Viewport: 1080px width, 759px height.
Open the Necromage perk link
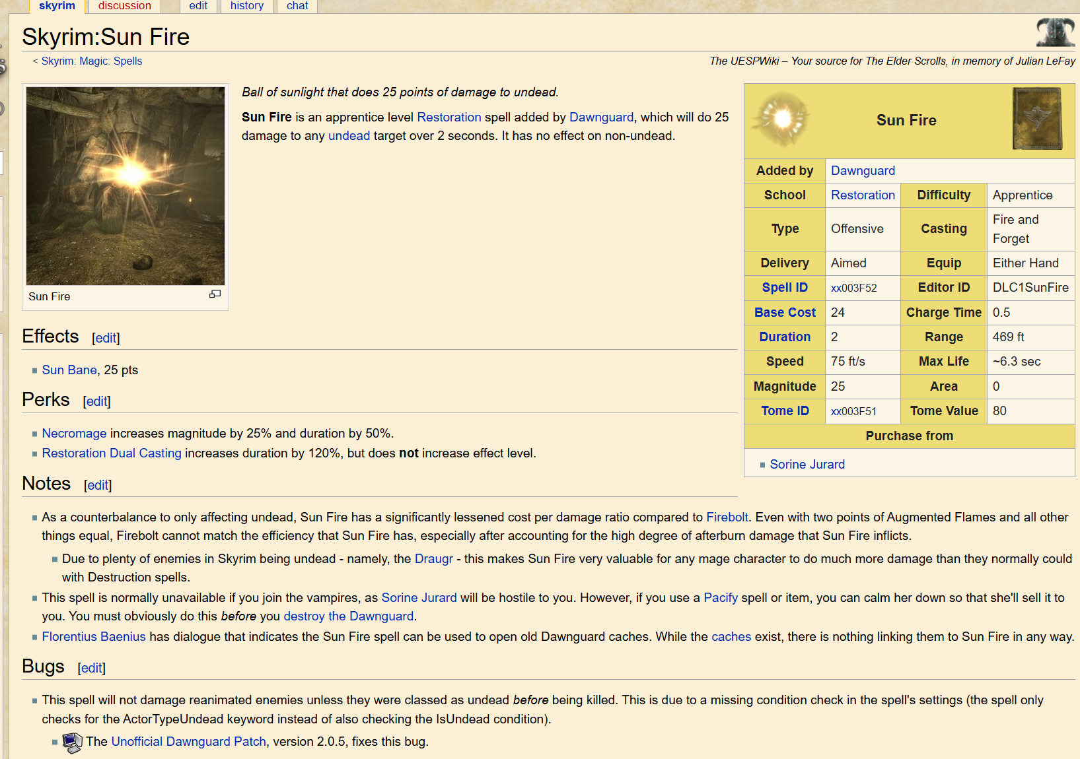coord(75,434)
